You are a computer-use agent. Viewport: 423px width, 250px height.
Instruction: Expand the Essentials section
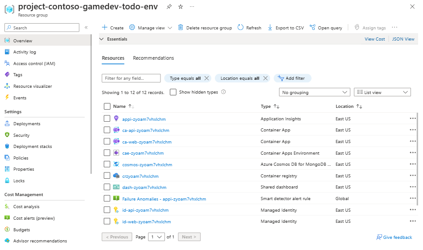102,39
